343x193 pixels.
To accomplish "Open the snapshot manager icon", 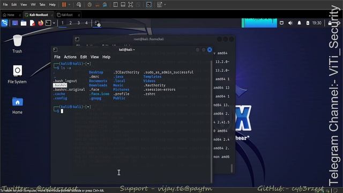I will [x=105, y=5].
